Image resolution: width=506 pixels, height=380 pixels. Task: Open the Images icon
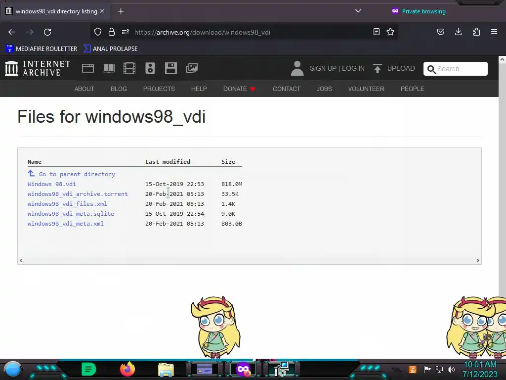192,68
